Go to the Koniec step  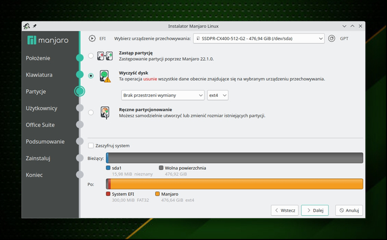pos(34,175)
